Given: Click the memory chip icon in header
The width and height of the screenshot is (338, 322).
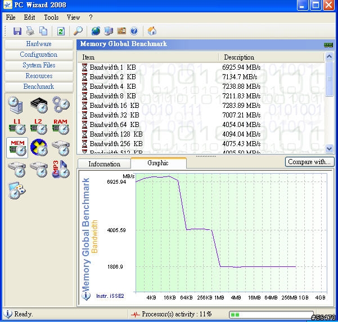Looking at the screenshot, I should pos(328,45).
